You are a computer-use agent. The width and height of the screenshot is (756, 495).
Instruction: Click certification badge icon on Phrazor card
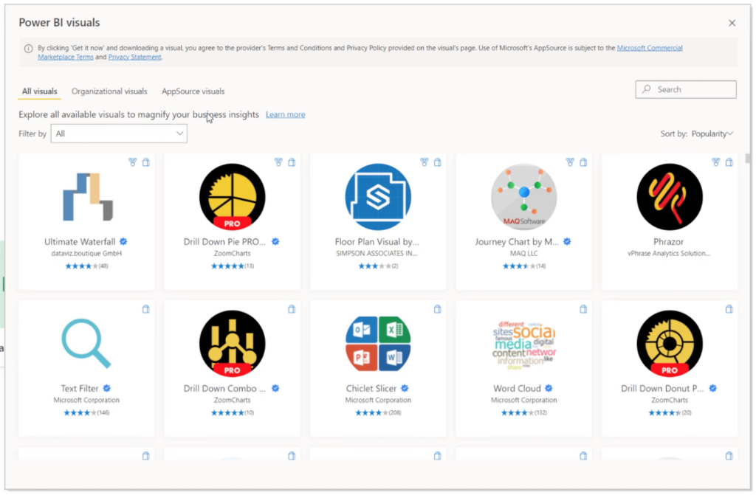point(716,162)
